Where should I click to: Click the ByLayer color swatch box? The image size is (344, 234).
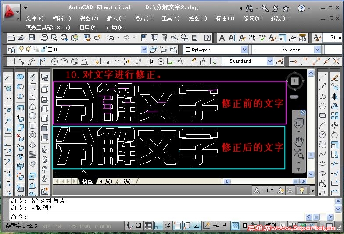click(x=188, y=50)
